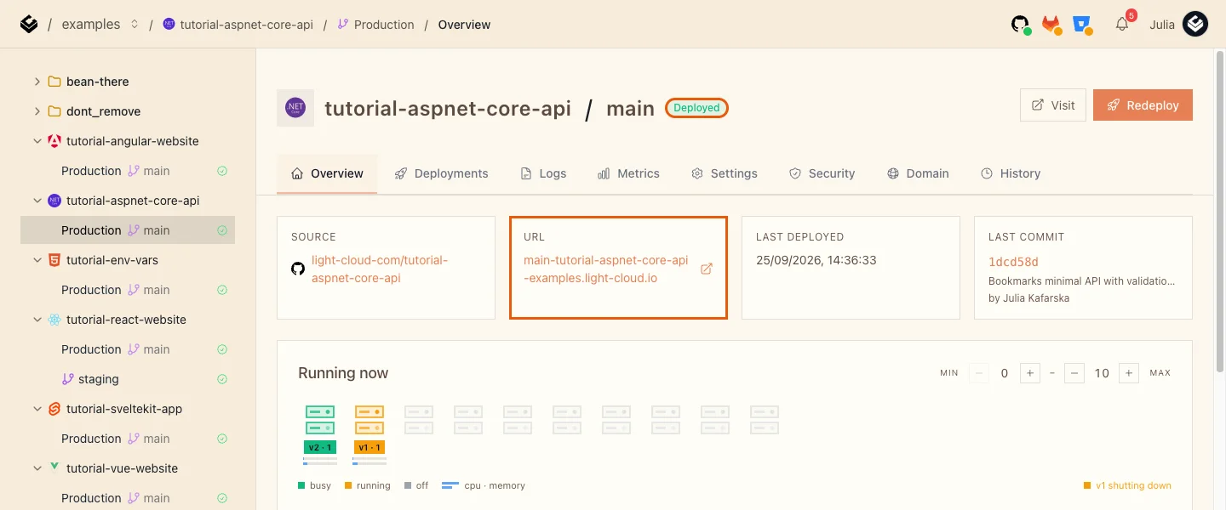The height and width of the screenshot is (510, 1226).
Task: Click the first grey off server icon
Action: [x=419, y=420]
